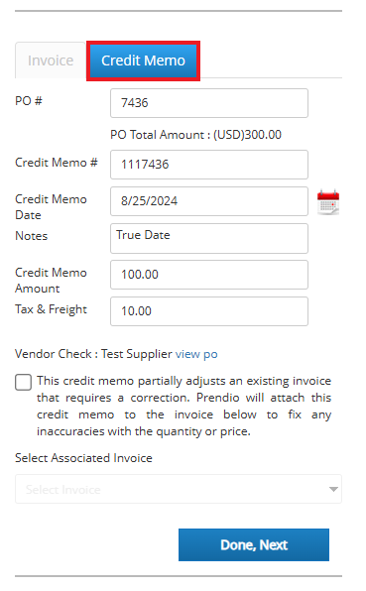This screenshot has height=591, width=366.
Task: Click the credit memo adjustment description text
Action: pyautogui.click(x=183, y=406)
